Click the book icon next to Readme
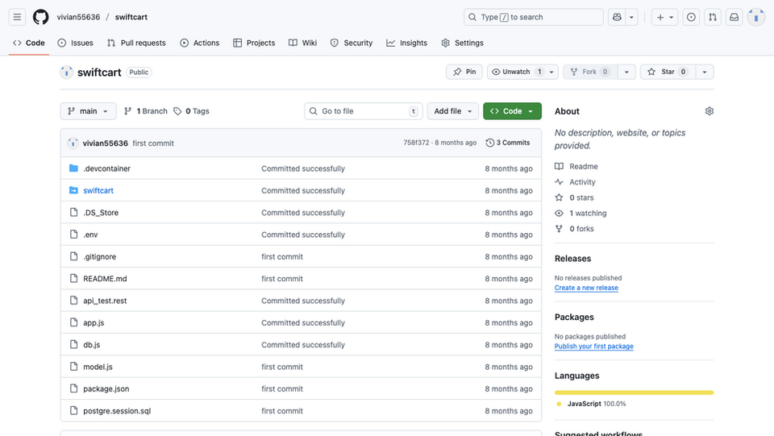 (x=559, y=166)
